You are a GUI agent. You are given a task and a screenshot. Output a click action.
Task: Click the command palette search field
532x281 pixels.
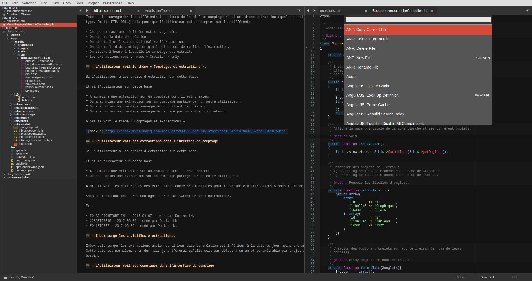point(418,20)
